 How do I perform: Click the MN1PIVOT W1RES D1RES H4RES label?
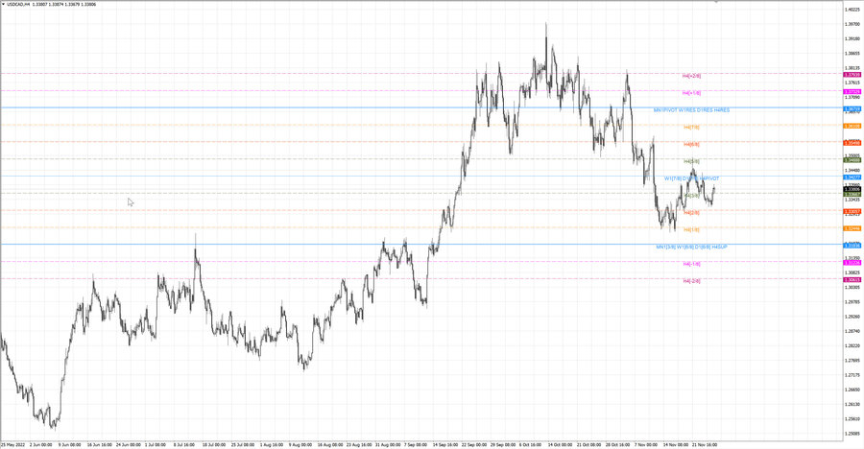pos(691,110)
